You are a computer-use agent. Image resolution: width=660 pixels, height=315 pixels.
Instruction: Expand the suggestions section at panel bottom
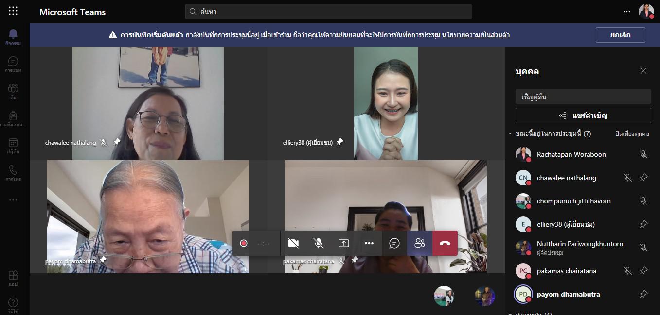tap(510, 313)
